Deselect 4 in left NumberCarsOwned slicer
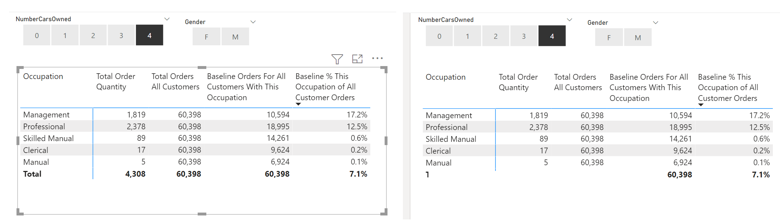 (150, 35)
